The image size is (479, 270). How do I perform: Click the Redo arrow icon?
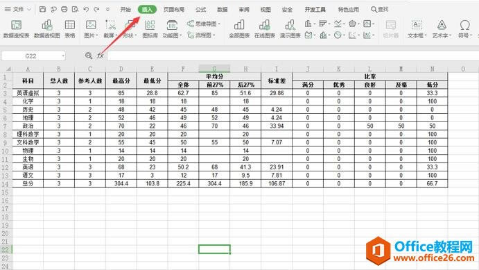click(x=96, y=9)
